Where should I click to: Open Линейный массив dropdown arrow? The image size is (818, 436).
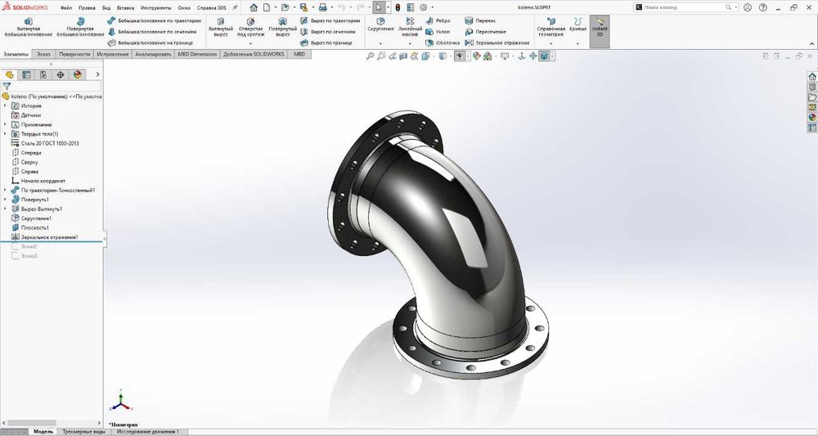(x=410, y=44)
